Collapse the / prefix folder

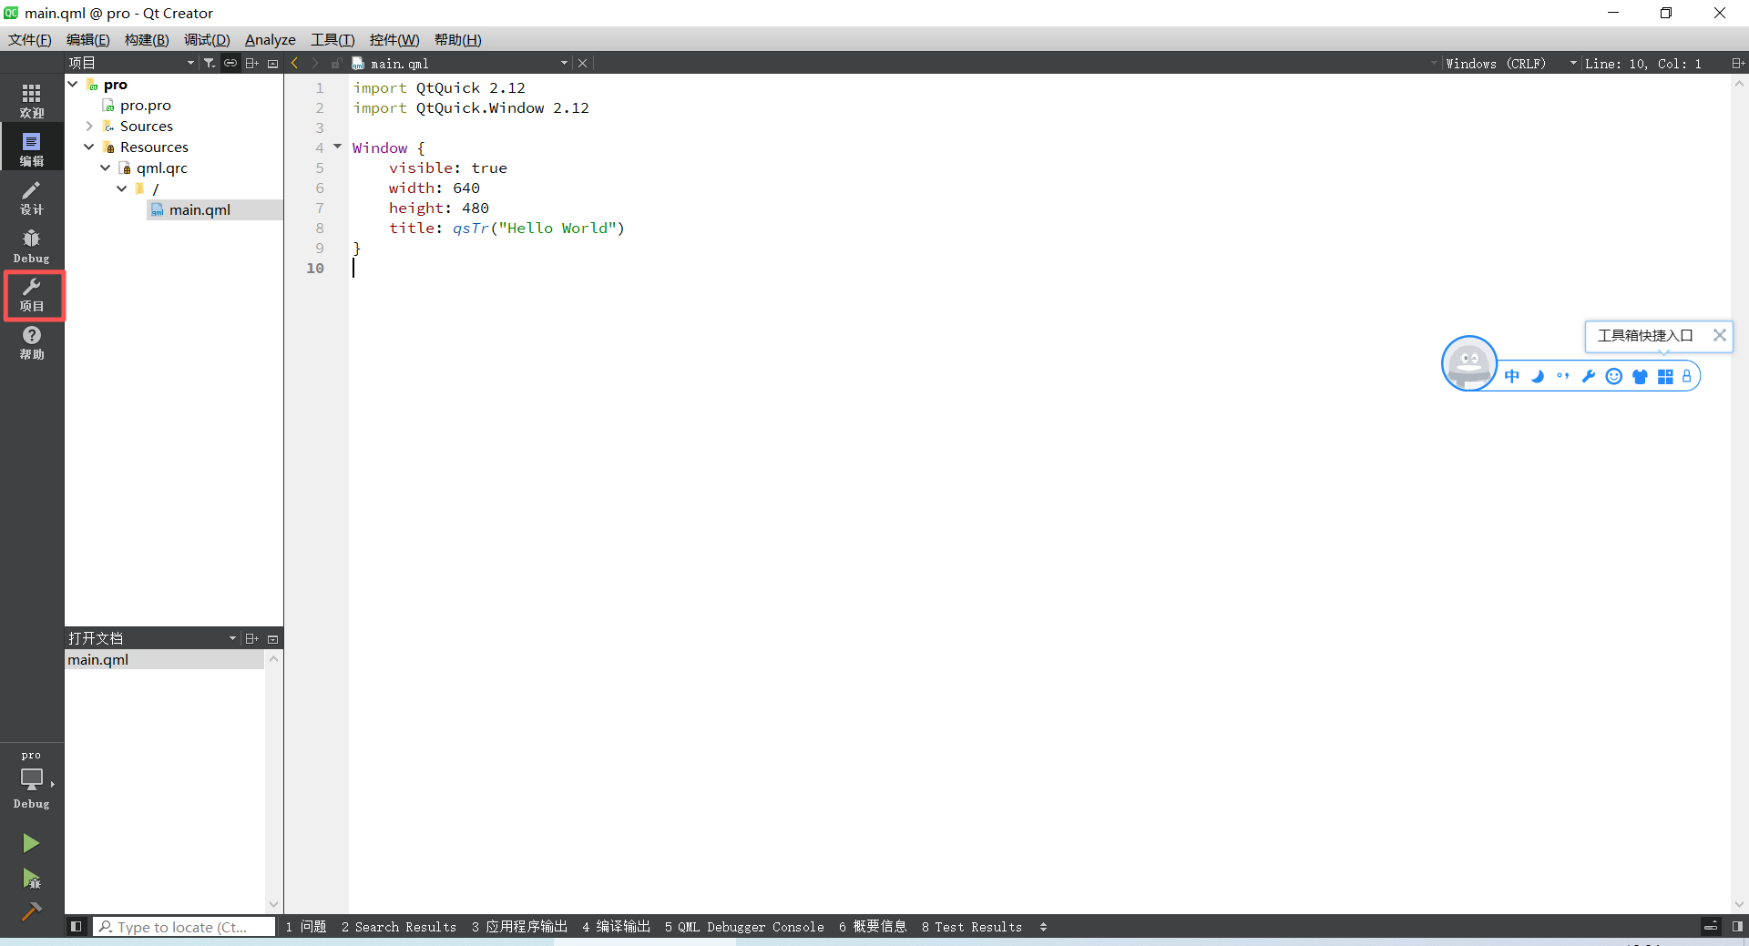click(x=122, y=188)
